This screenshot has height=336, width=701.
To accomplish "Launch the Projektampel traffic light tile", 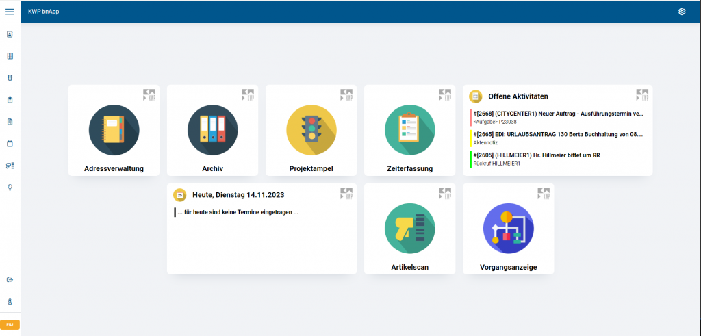I will (311, 130).
